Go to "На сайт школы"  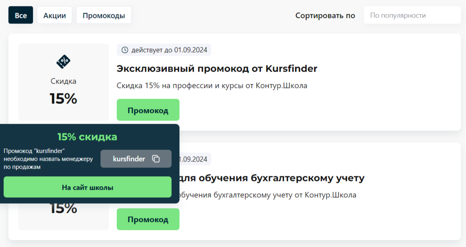[87, 187]
